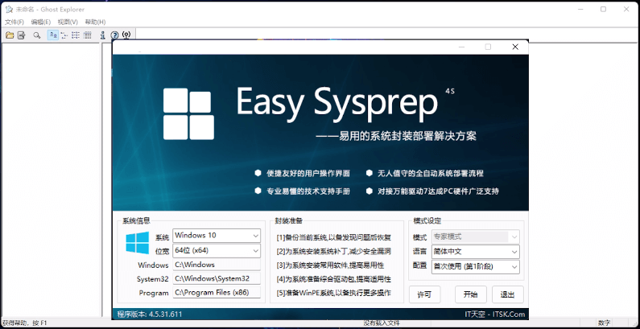Click the 专业易懂的技术支持手册 bullet text
Viewport: 640px width, 329px height.
click(x=308, y=191)
